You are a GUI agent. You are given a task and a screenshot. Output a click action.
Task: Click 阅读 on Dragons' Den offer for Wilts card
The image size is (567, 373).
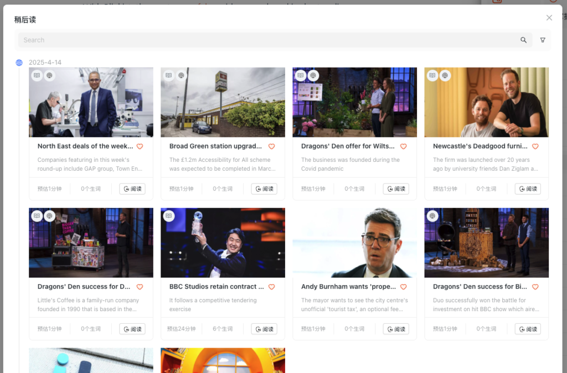tap(396, 188)
